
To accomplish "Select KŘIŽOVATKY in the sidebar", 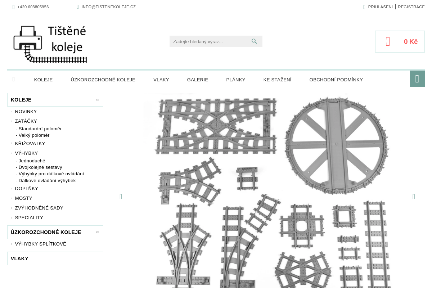I will (x=30, y=143).
